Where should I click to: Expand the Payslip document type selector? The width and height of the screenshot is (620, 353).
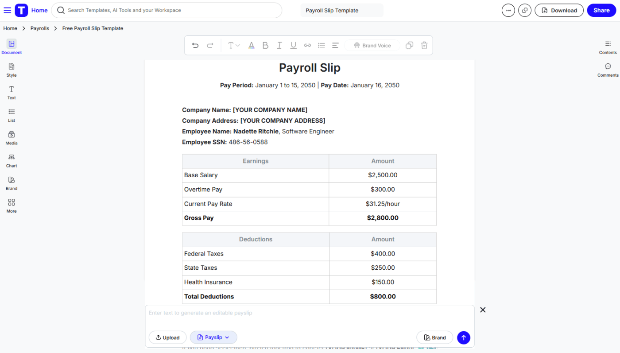tap(213, 337)
